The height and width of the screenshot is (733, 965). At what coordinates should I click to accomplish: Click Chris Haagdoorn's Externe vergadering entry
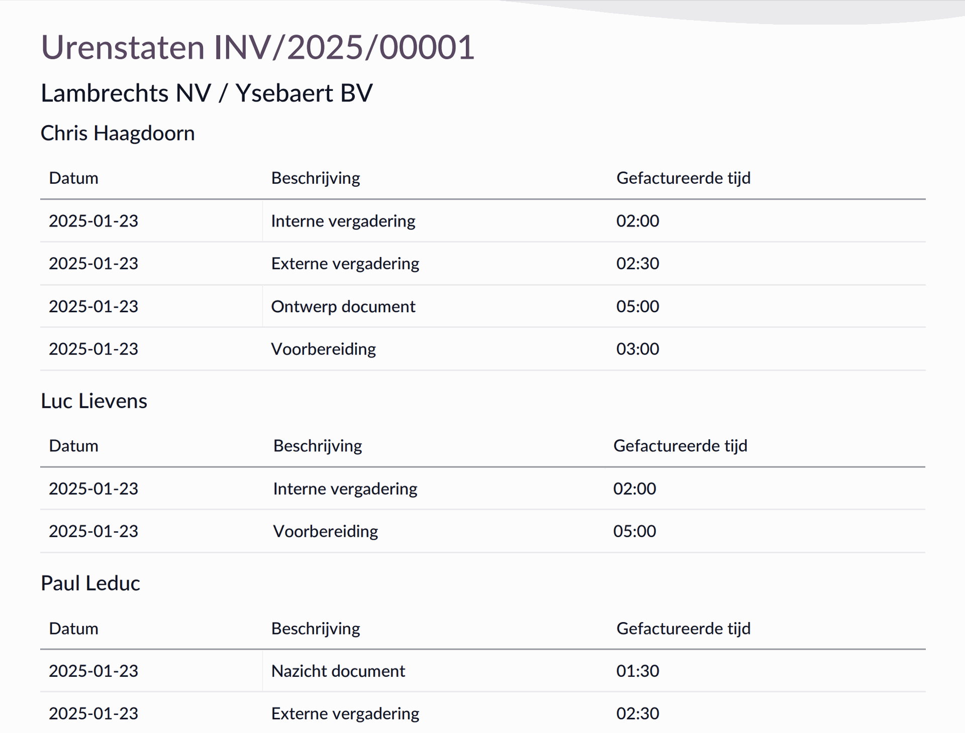345,264
